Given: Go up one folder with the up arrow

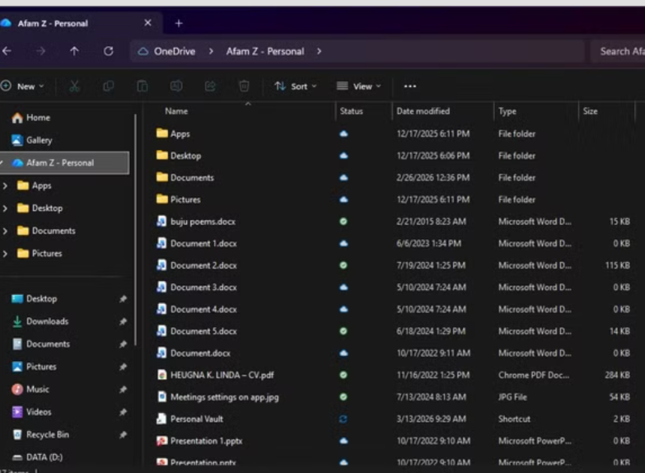Looking at the screenshot, I should (x=74, y=51).
